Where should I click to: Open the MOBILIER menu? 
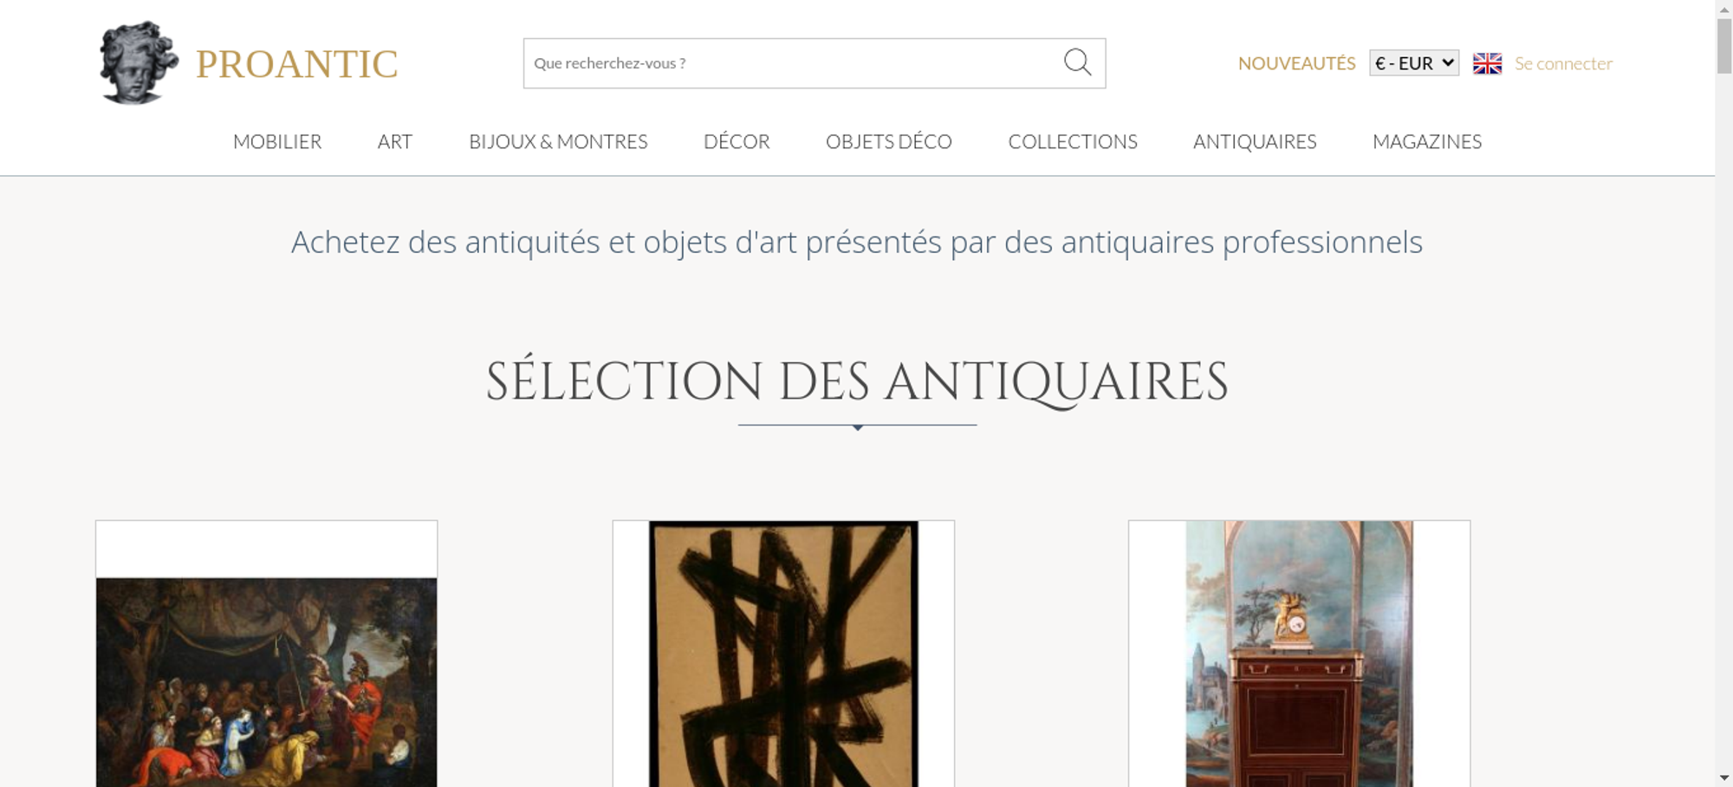click(277, 141)
